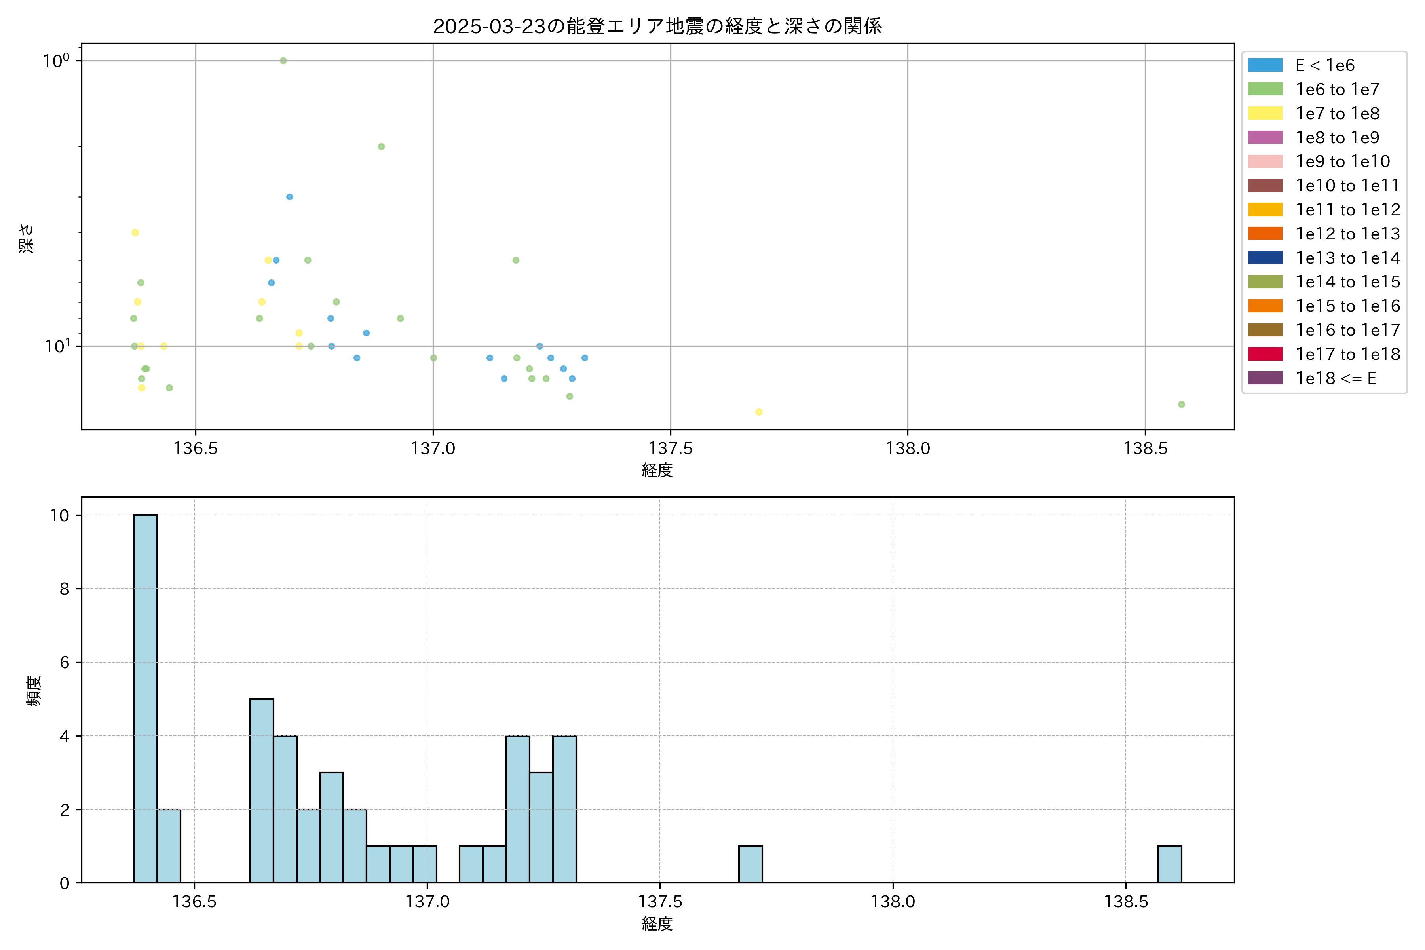Click the green scatter point at depth 10^0
The width and height of the screenshot is (1425, 950).
click(283, 61)
